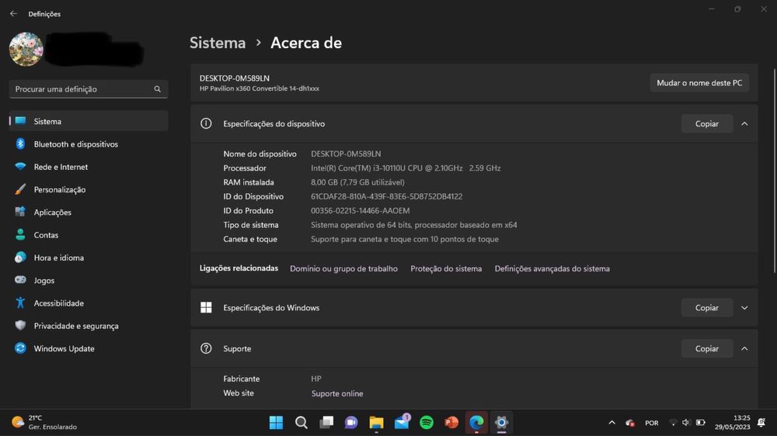The height and width of the screenshot is (436, 777).
Task: Copy the Suporte information
Action: click(x=706, y=348)
